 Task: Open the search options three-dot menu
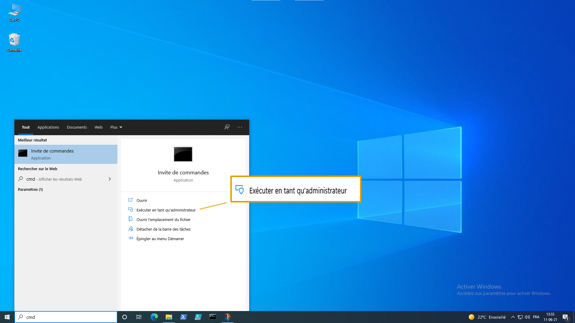pyautogui.click(x=240, y=127)
